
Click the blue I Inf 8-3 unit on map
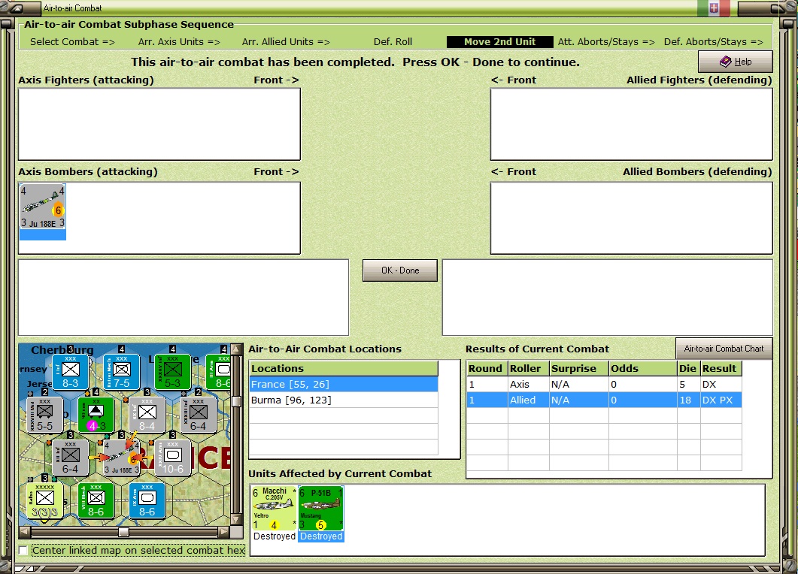click(x=70, y=372)
